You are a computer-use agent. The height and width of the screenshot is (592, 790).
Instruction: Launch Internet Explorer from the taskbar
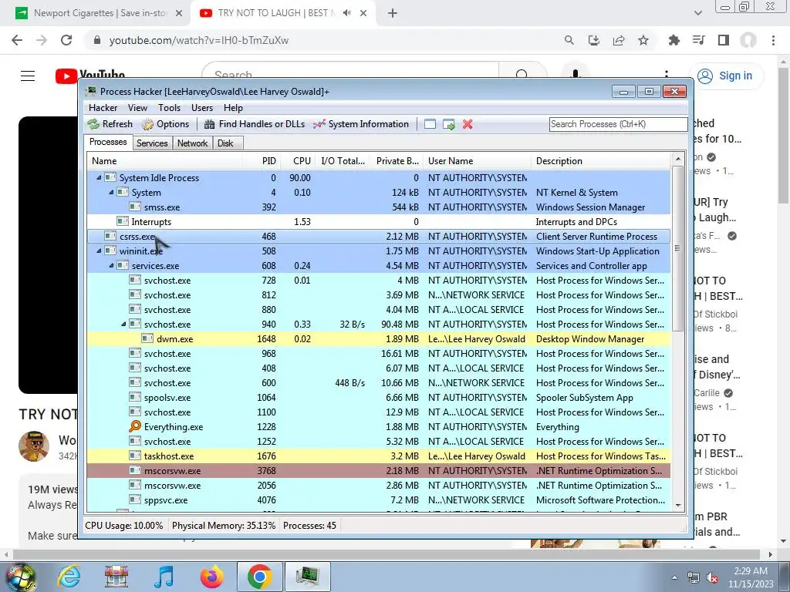69,577
